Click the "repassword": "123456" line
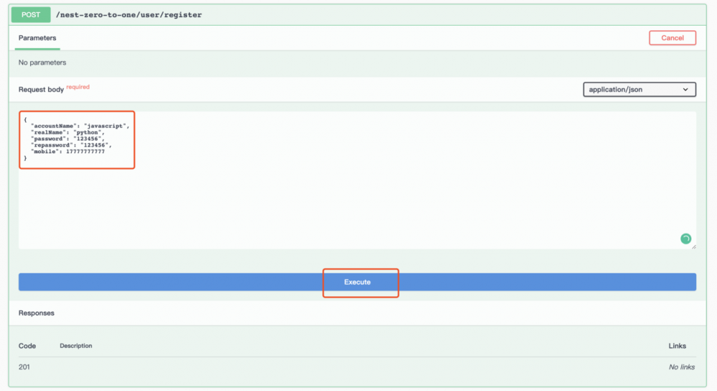The image size is (717, 391). click(71, 145)
